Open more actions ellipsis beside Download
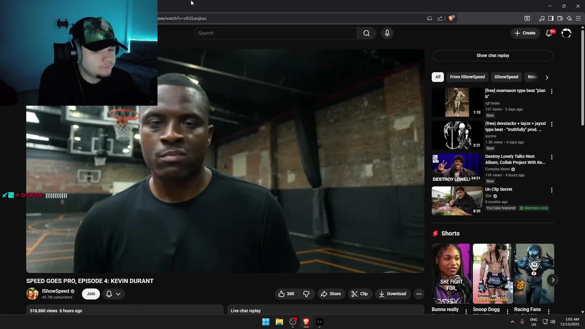This screenshot has height=329, width=585. (x=419, y=294)
